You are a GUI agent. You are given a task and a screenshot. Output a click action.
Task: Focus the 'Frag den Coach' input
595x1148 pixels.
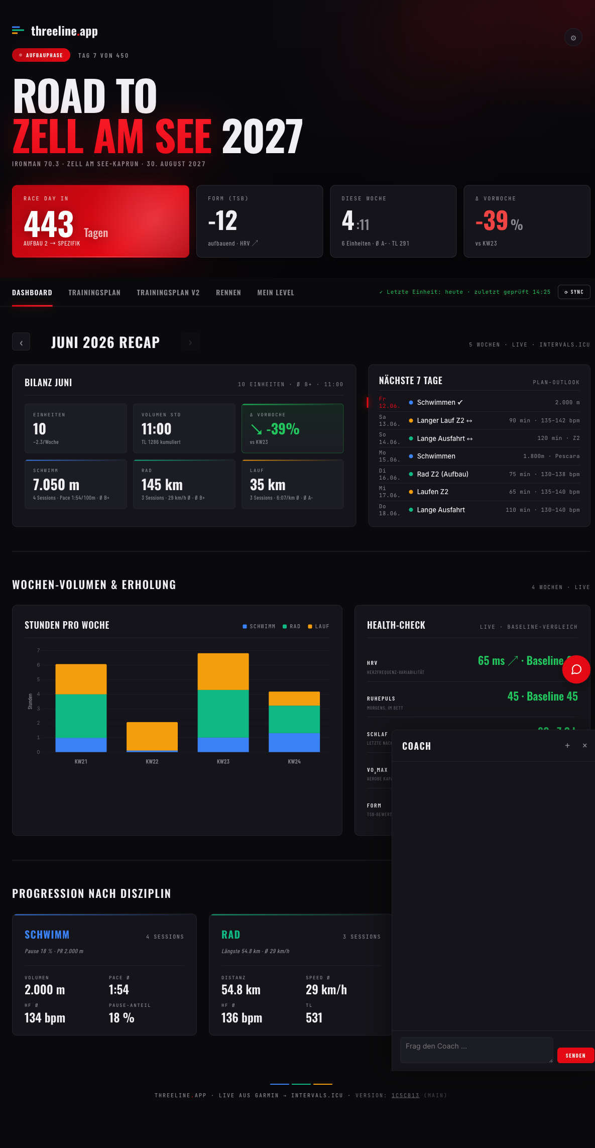click(x=477, y=1050)
